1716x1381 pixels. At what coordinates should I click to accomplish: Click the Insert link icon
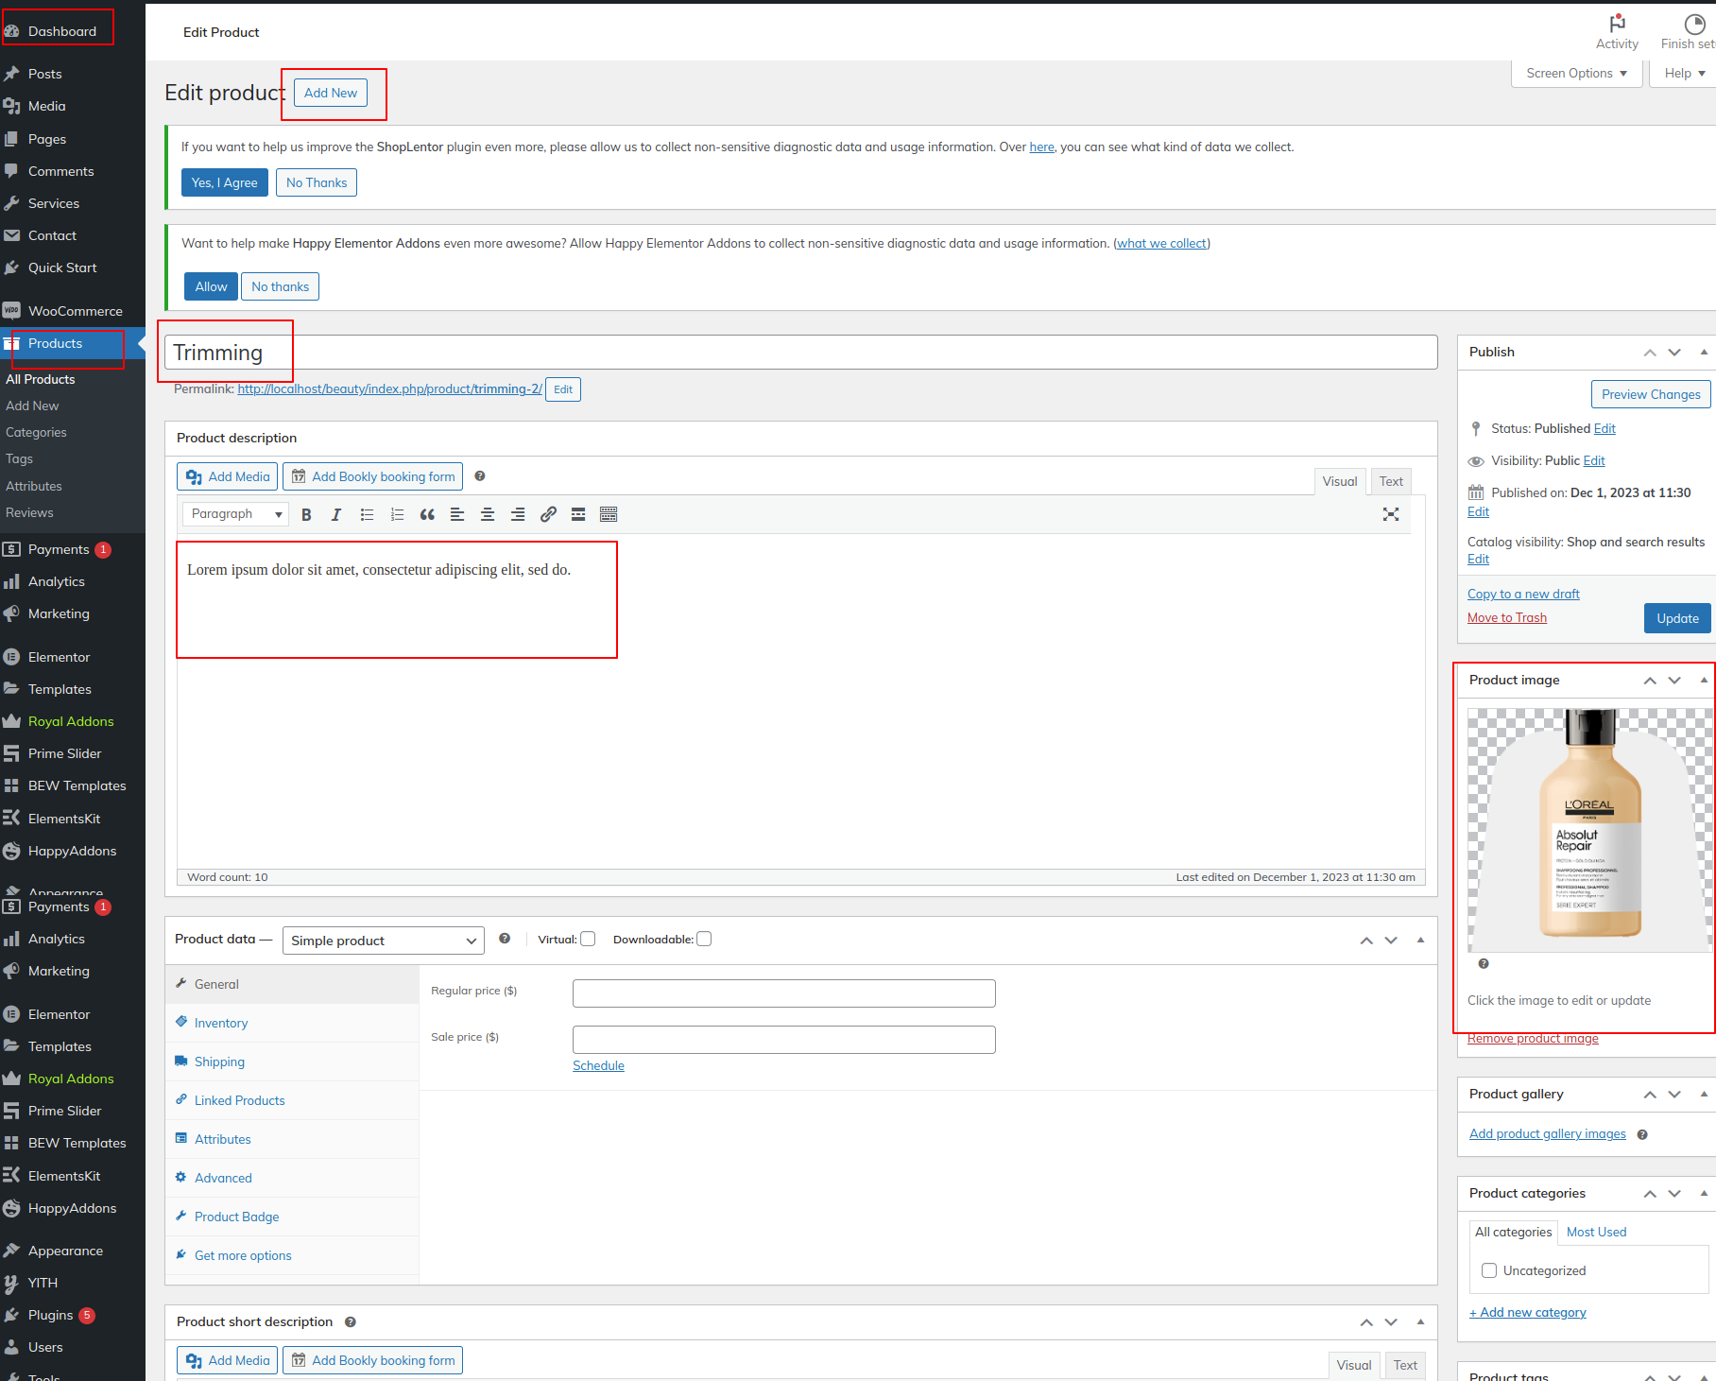click(x=548, y=514)
